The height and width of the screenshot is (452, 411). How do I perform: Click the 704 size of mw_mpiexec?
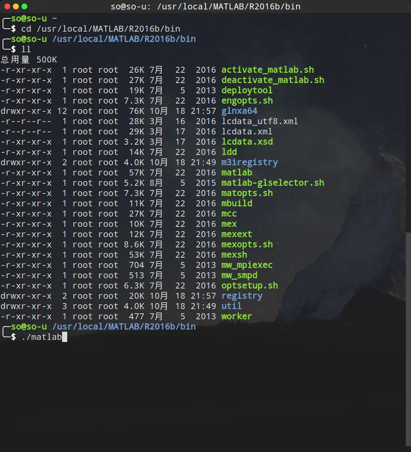pyautogui.click(x=137, y=265)
